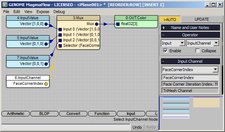Open the Arithmetic node category

click(x=16, y=114)
